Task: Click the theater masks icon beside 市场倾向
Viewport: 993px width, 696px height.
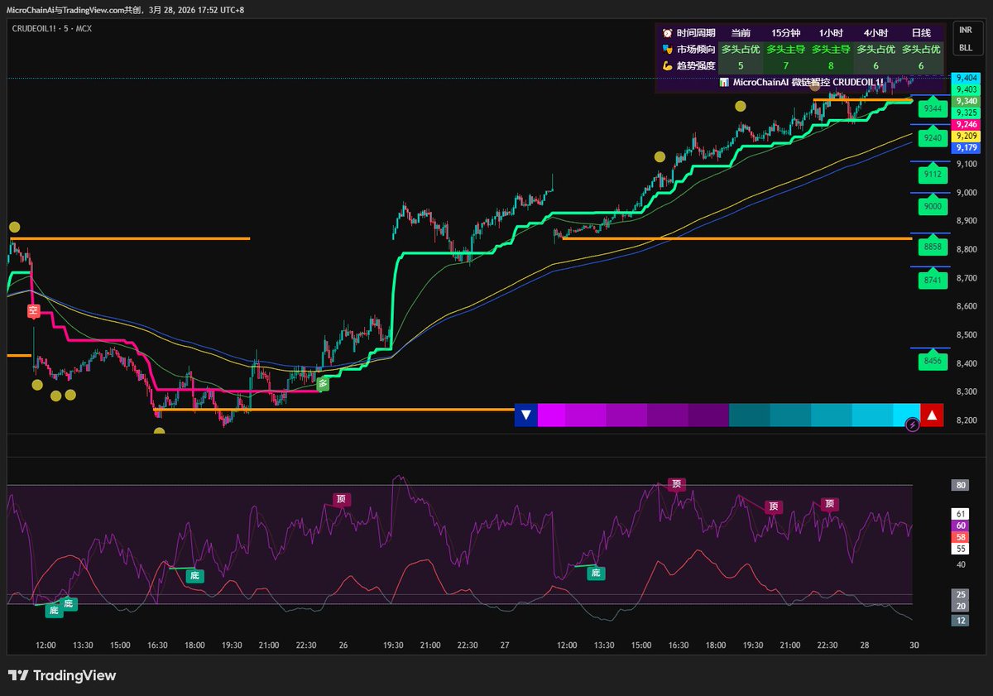Action: (668, 49)
